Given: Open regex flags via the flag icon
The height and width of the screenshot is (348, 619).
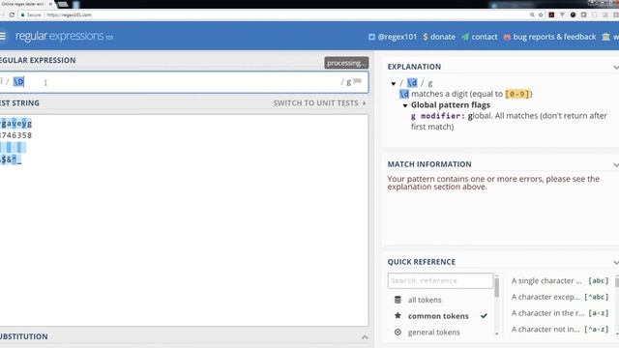Looking at the screenshot, I should point(358,81).
